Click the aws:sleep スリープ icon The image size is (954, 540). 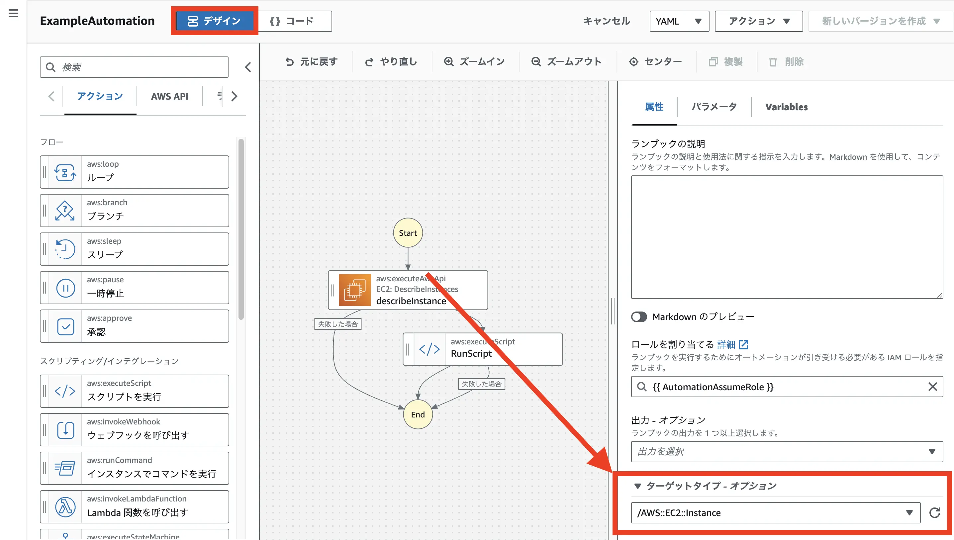[x=65, y=248]
